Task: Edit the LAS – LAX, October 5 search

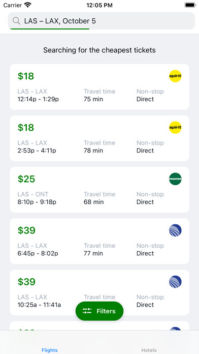Action: [x=102, y=21]
